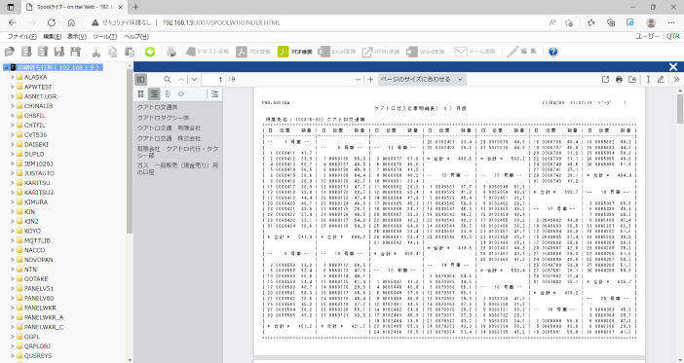Select the text cursor tool in PDF viewer
The width and height of the screenshot is (684, 363).
648,79
